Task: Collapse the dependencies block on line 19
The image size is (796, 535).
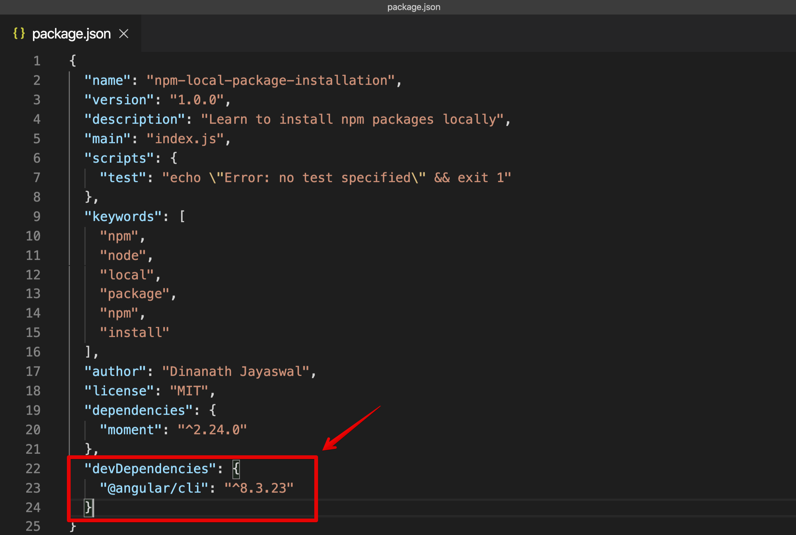Action: click(56, 410)
